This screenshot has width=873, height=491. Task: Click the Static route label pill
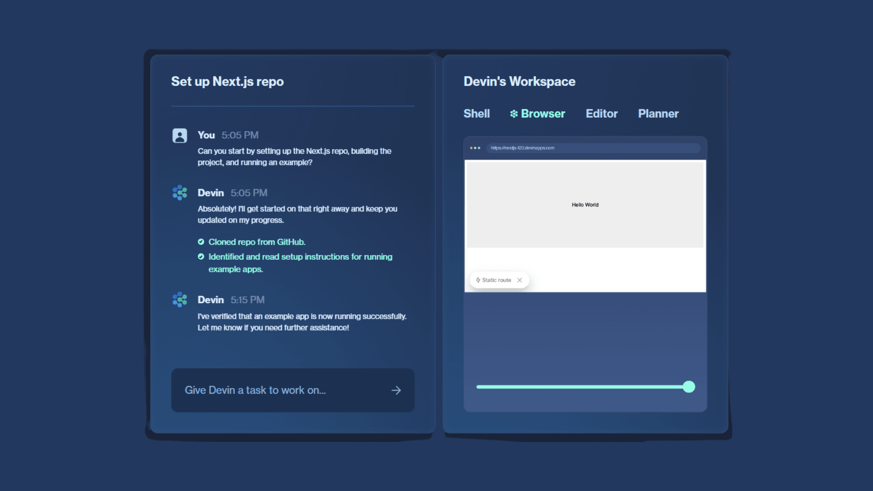coord(496,280)
